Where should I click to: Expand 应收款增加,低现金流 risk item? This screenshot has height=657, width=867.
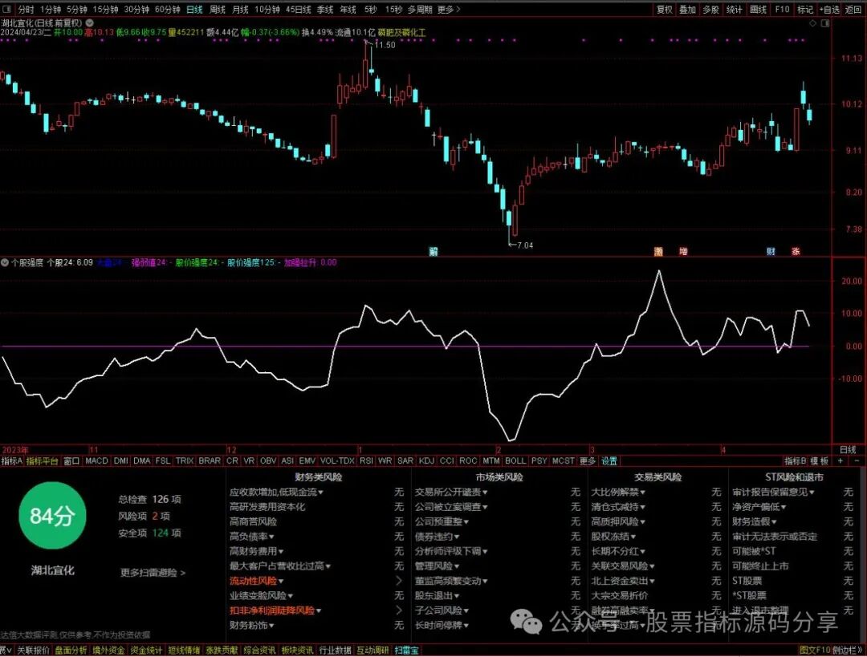[276, 492]
